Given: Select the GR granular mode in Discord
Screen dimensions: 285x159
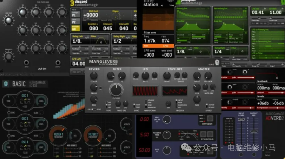Looking at the screenshot, I should tap(76, 28).
